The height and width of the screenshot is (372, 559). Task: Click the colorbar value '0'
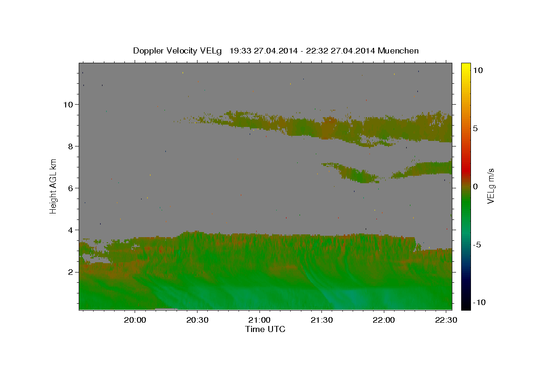[x=475, y=186]
